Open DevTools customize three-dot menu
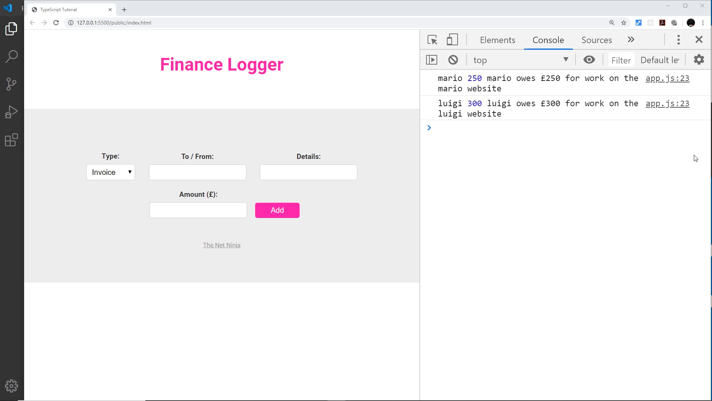This screenshot has height=401, width=712. coord(679,40)
